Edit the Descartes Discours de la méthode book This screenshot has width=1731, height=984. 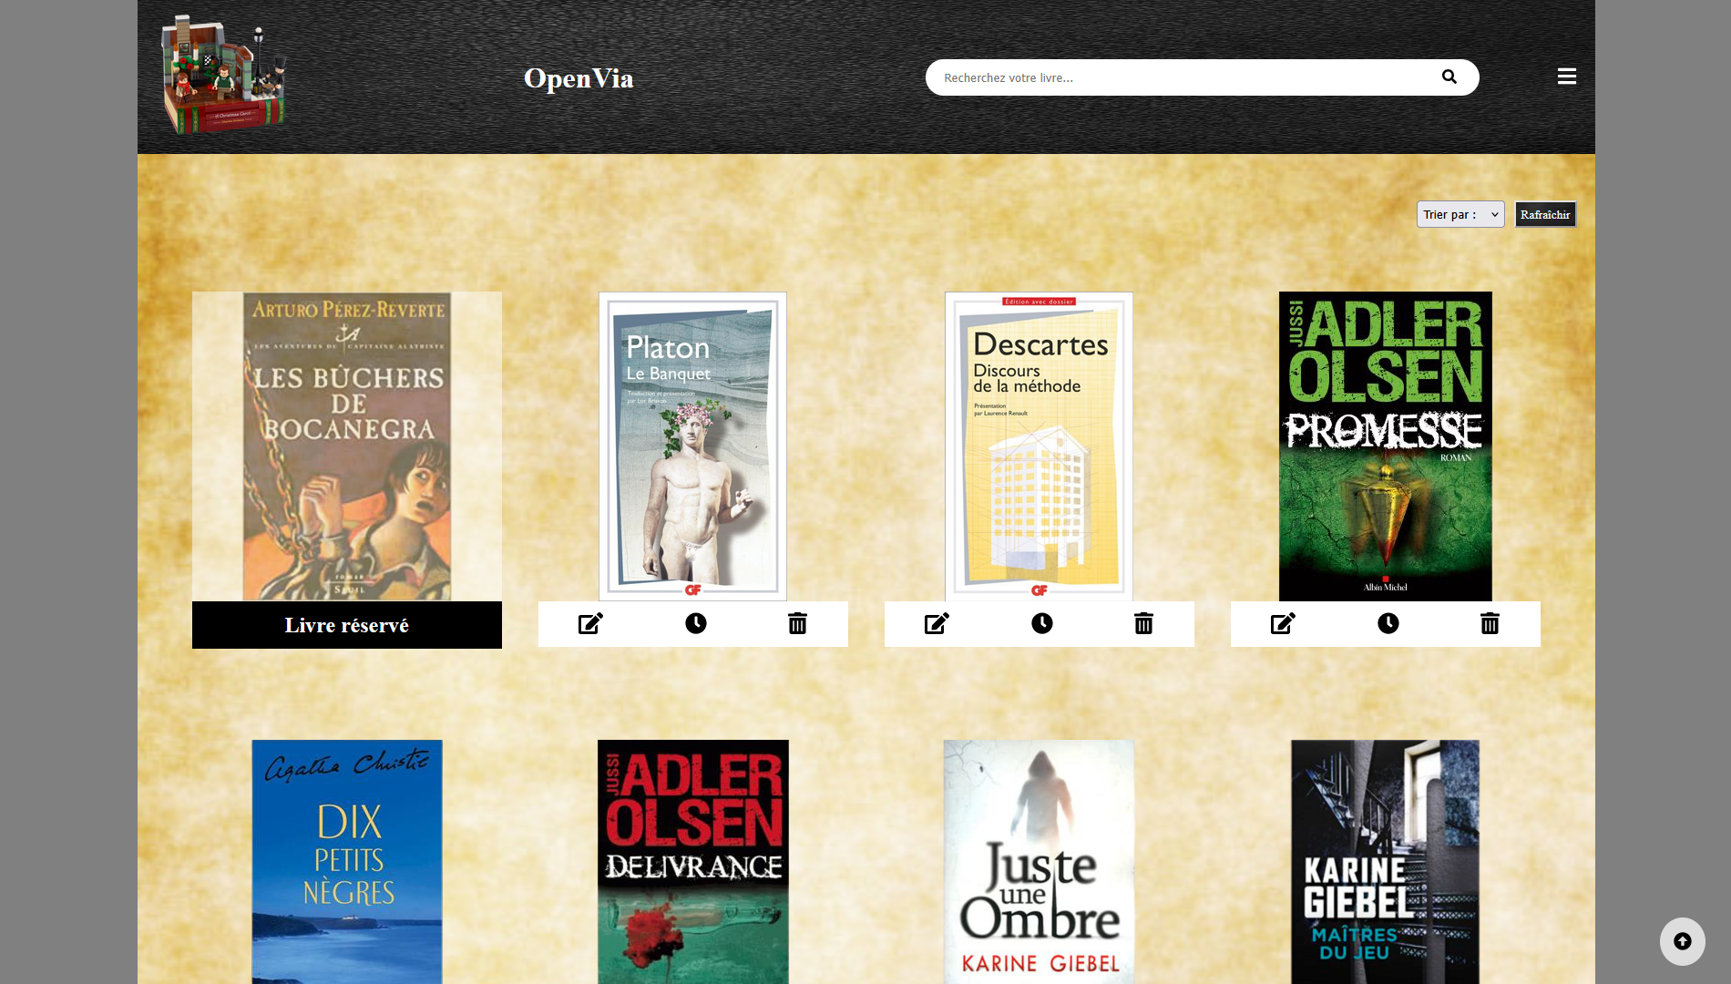(937, 624)
